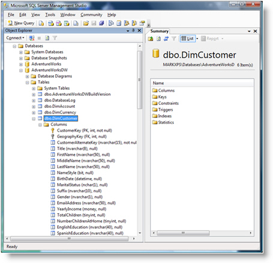Click the New Query button
This screenshot has width=273, height=263.
coord(21,23)
